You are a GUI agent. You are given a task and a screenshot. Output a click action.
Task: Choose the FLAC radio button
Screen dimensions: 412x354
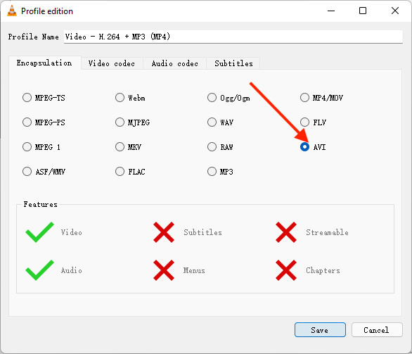click(120, 172)
